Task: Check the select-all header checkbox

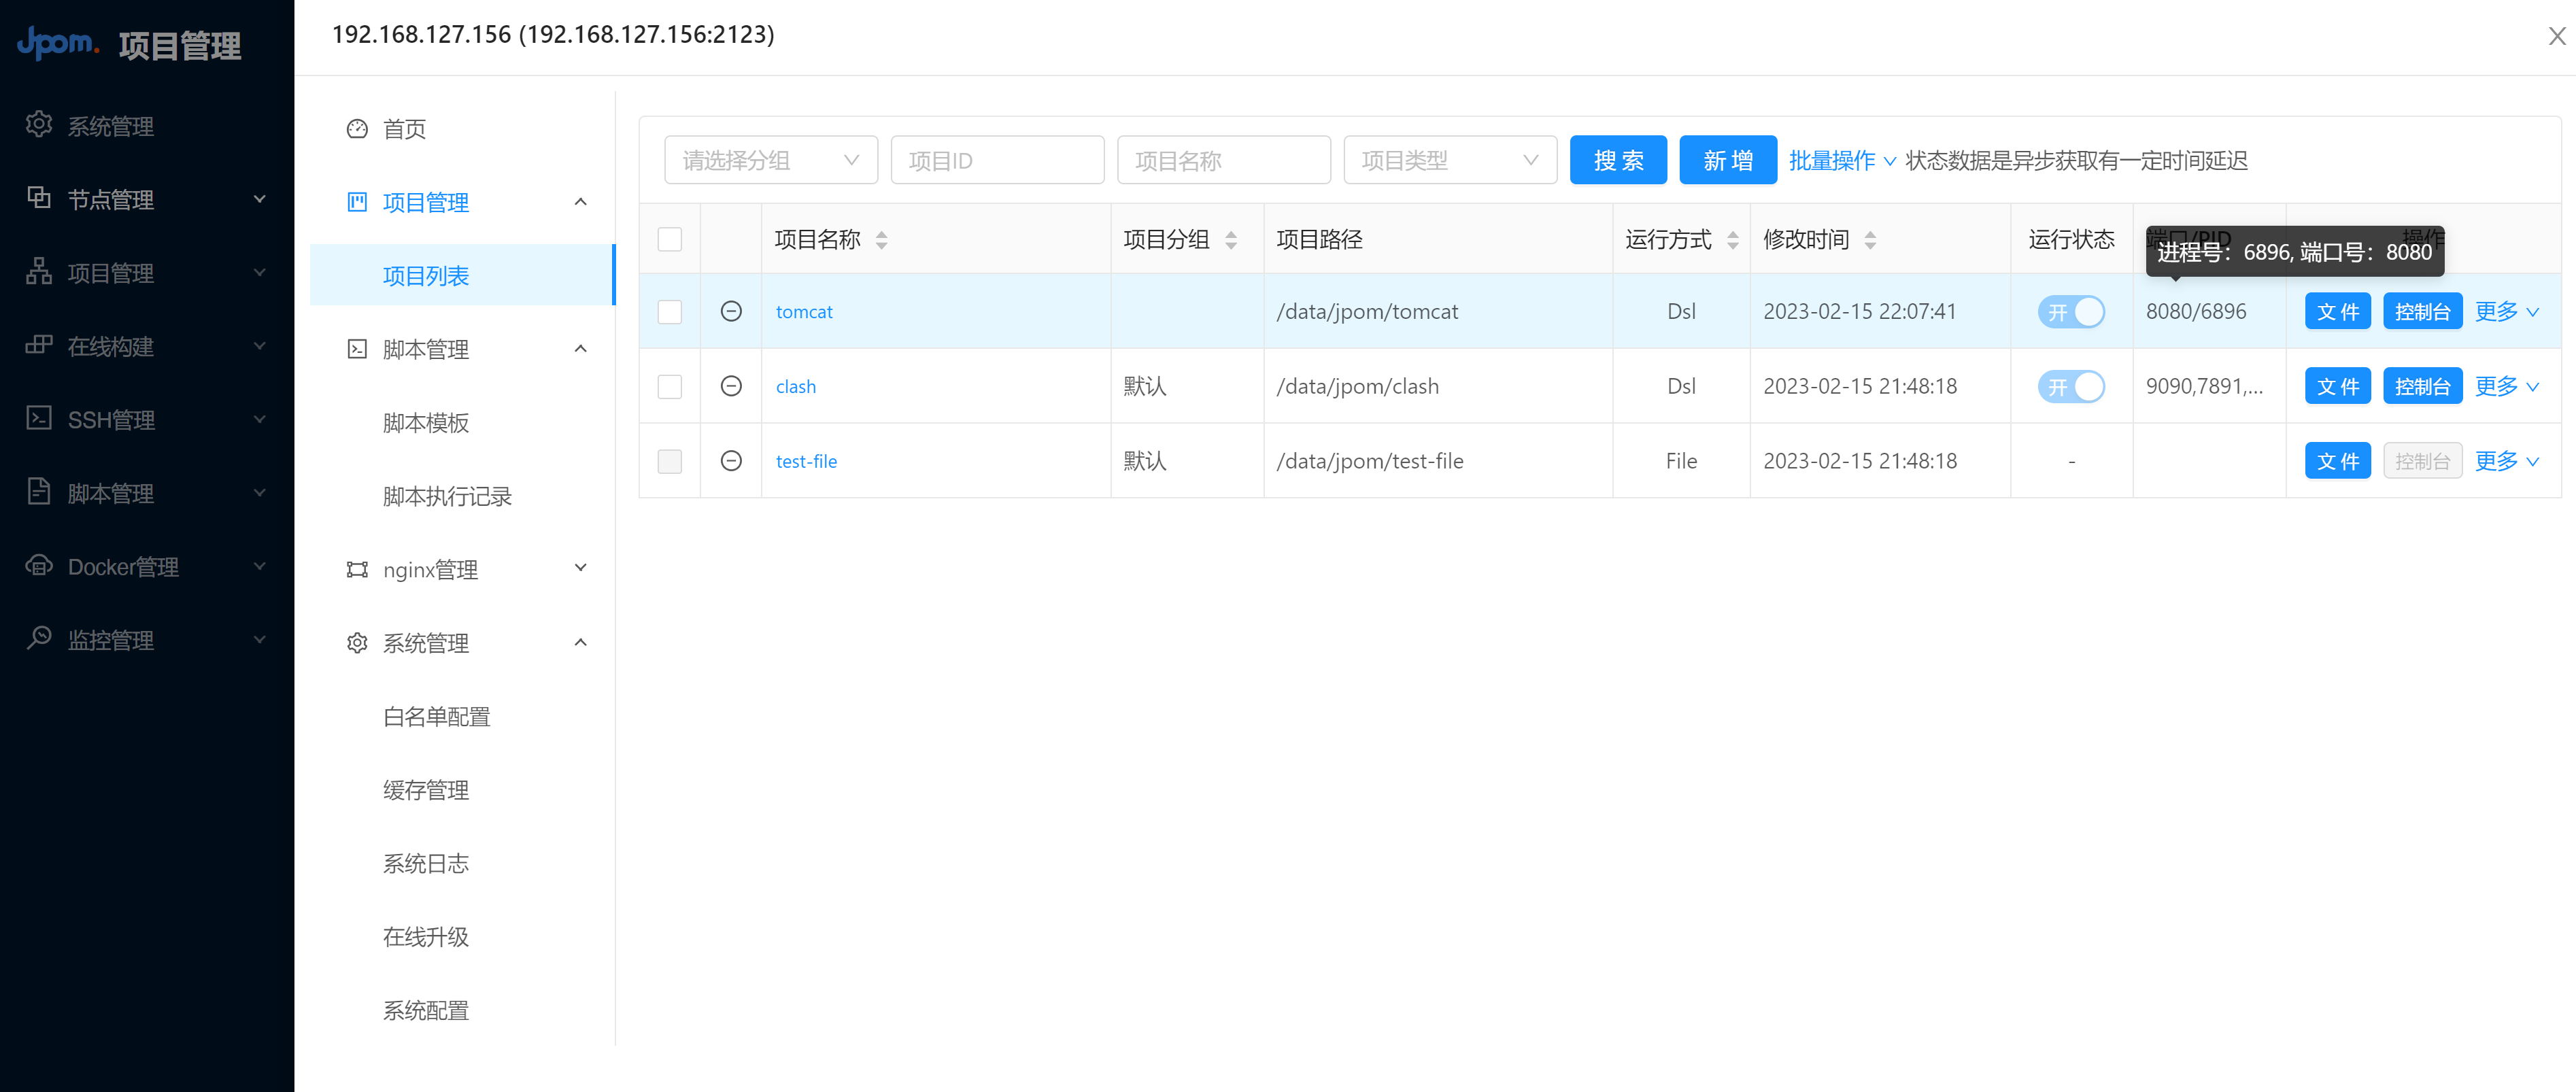Action: (670, 239)
